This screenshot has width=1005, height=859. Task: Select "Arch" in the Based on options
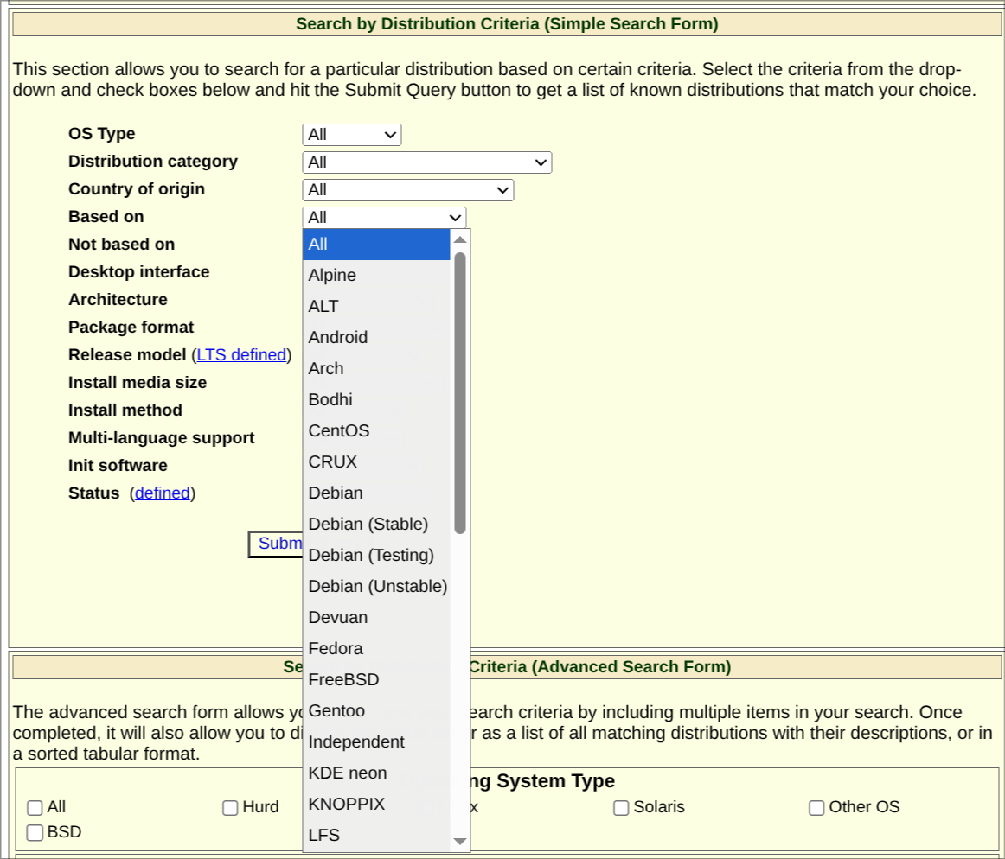326,368
